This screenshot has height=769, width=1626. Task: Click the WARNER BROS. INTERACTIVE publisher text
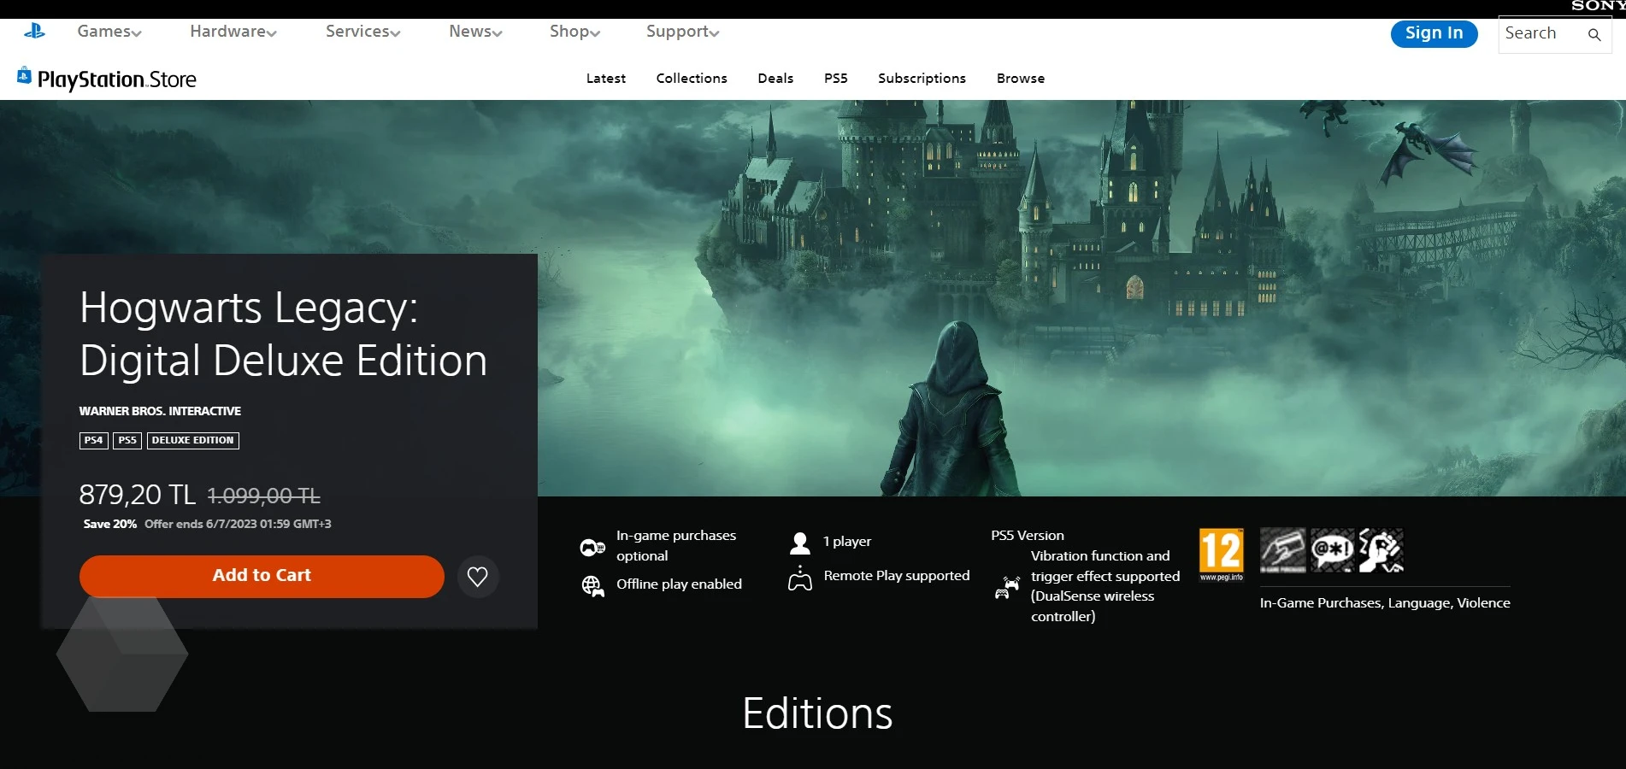160,411
